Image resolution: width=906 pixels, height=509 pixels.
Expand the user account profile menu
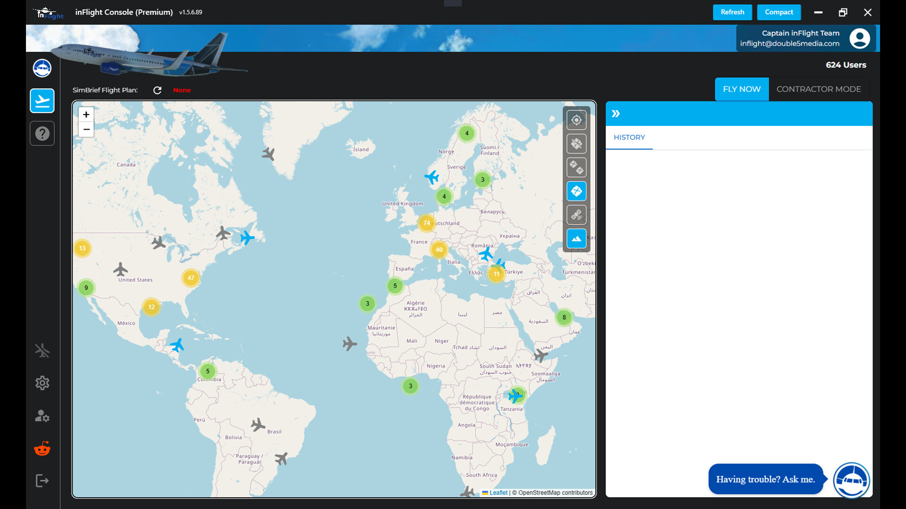point(860,38)
